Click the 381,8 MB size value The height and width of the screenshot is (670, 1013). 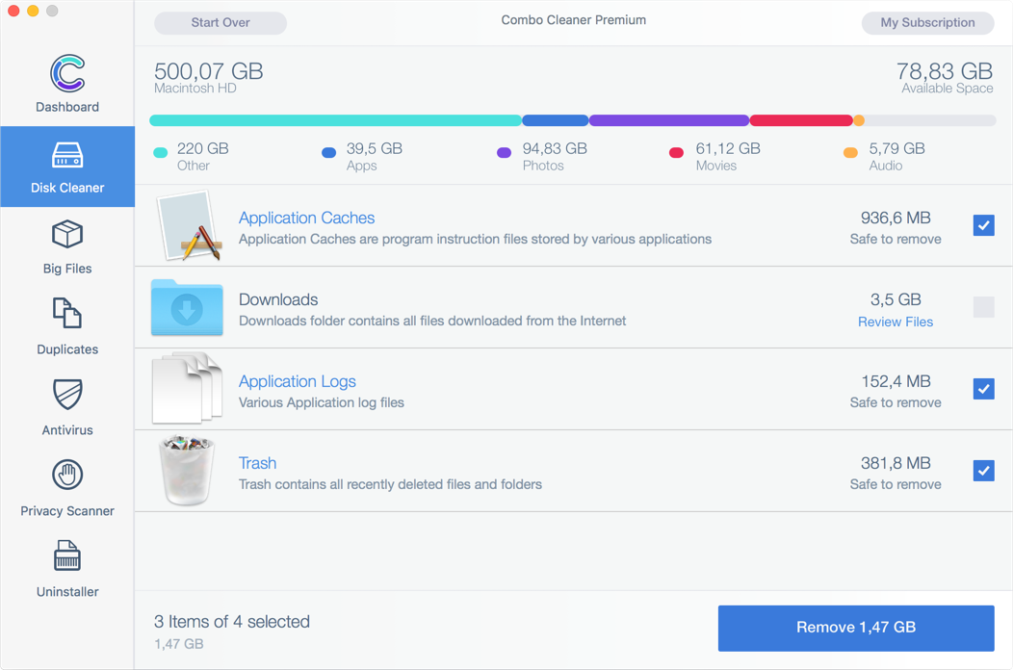[x=896, y=463]
